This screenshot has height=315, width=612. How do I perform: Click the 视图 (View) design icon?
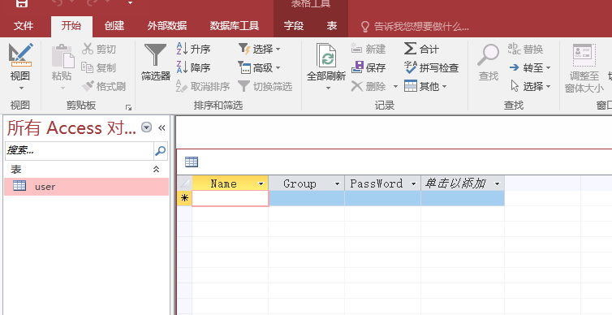[x=20, y=54]
